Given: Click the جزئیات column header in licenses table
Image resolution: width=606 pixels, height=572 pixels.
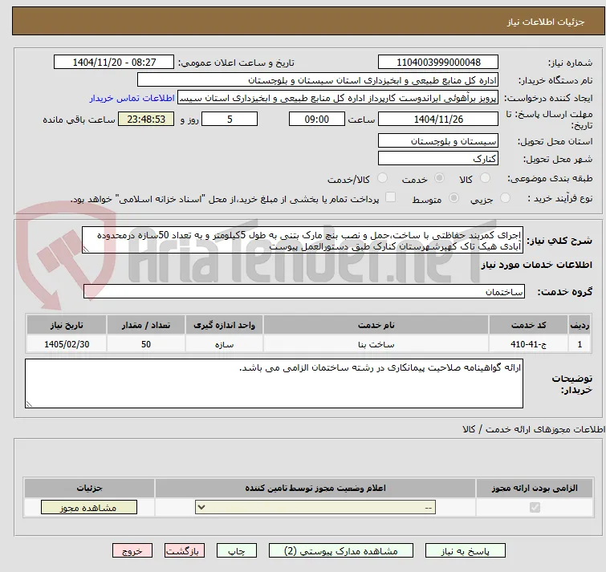Looking at the screenshot, I should 89,488.
